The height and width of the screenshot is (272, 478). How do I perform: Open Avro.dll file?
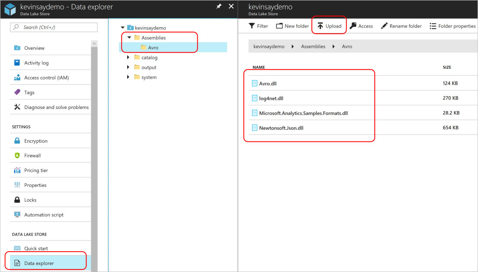[x=268, y=83]
